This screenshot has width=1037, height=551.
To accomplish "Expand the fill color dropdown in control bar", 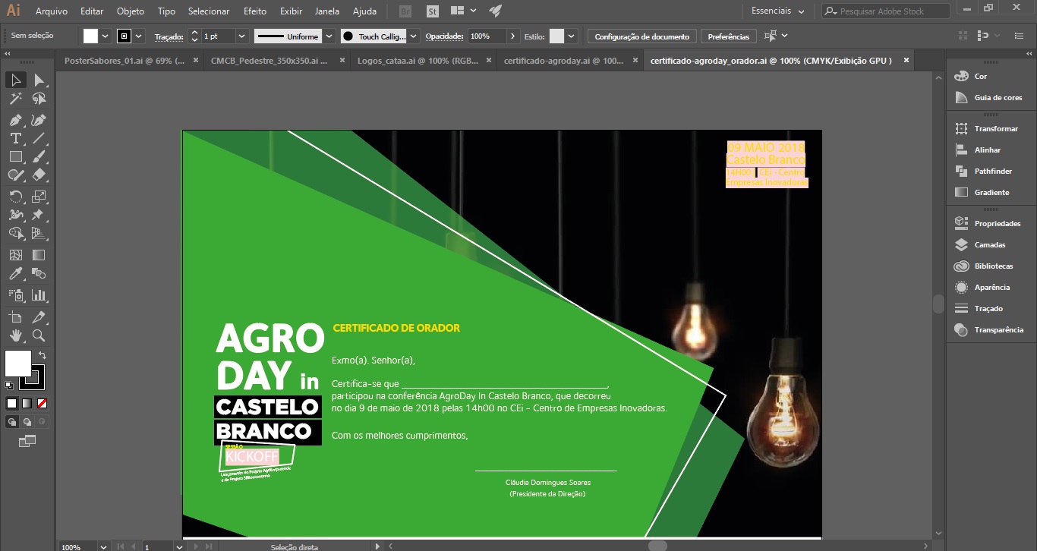I will coord(105,36).
